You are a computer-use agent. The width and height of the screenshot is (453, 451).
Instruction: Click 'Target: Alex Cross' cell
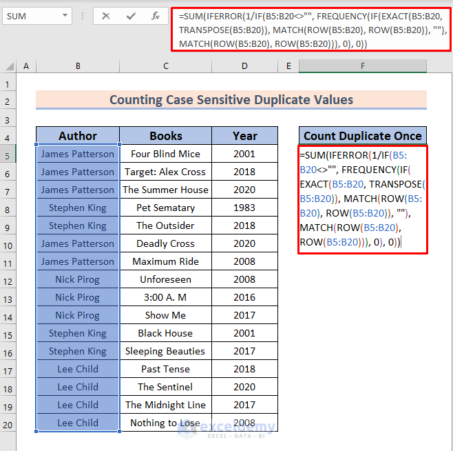165,172
